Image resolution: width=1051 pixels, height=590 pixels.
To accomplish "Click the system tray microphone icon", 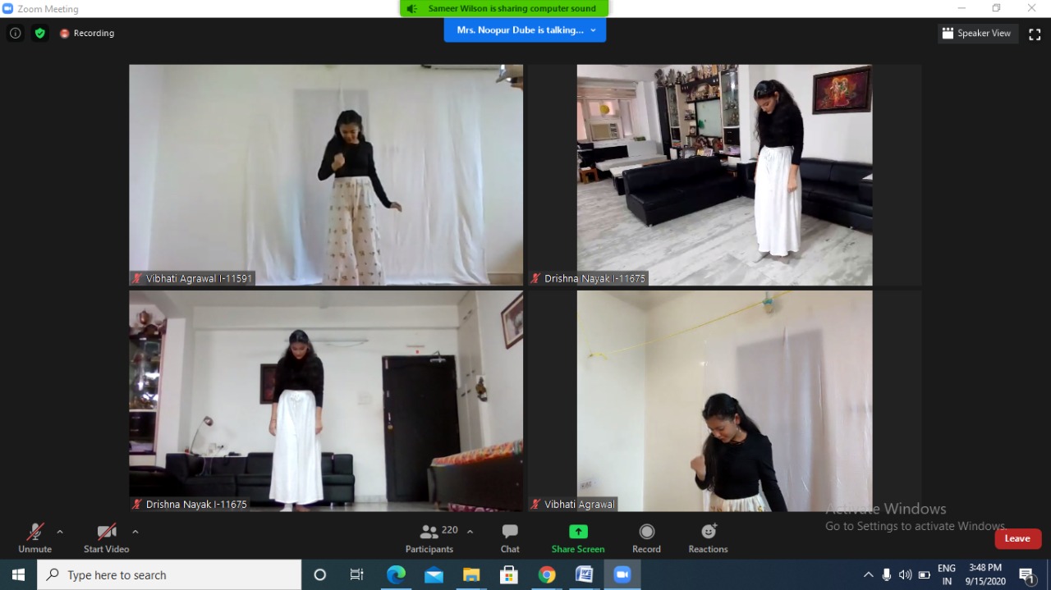I will tap(887, 574).
